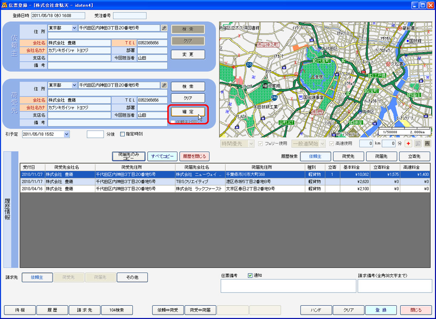Click the 登録 register button
The width and height of the screenshot is (436, 319).
click(x=381, y=310)
